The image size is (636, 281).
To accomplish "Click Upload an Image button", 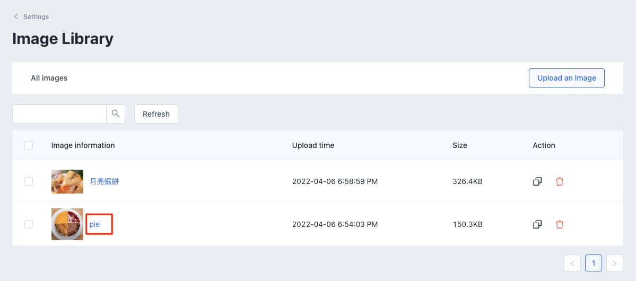I will pyautogui.click(x=567, y=78).
